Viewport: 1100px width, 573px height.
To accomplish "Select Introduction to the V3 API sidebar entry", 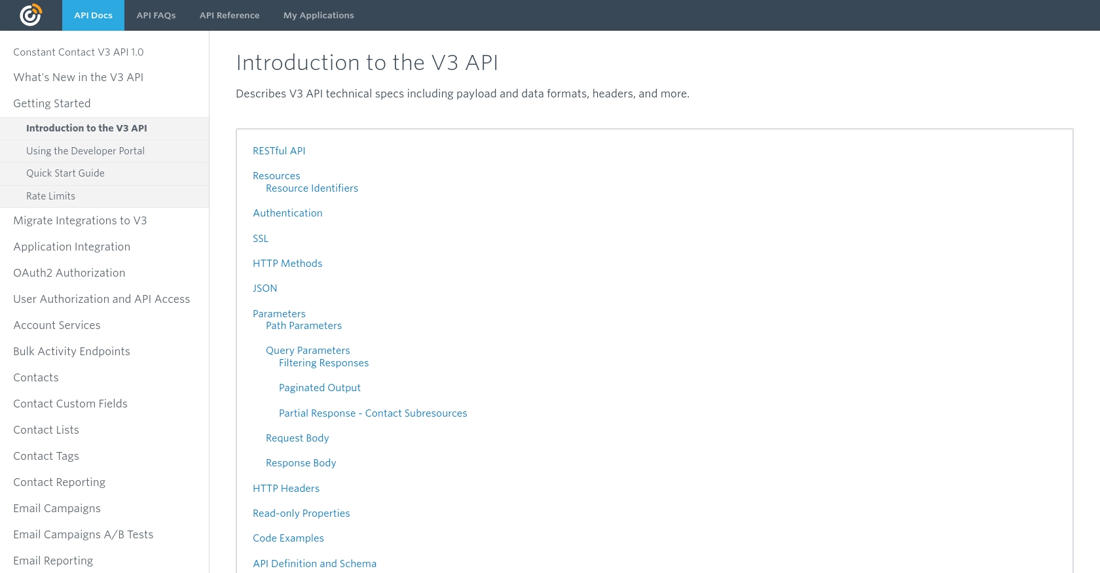I will [86, 128].
